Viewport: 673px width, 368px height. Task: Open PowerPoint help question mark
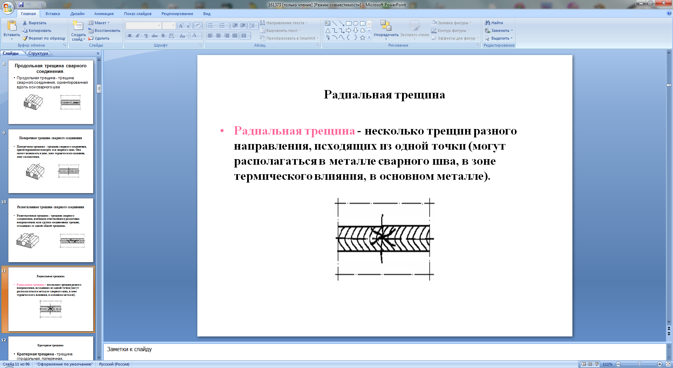[669, 13]
